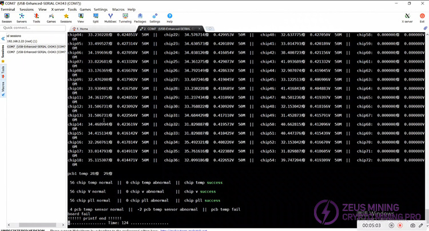
Task: Click the Quick connect input field
Action: coord(31,27)
